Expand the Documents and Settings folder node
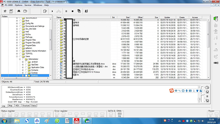This screenshot has height=124, width=220. click(x=17, y=26)
